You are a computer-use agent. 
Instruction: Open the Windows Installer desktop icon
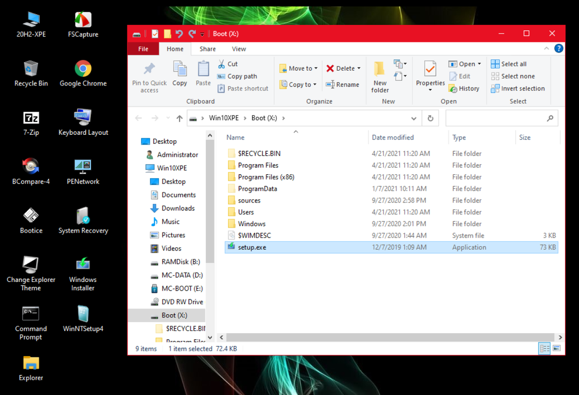click(83, 274)
